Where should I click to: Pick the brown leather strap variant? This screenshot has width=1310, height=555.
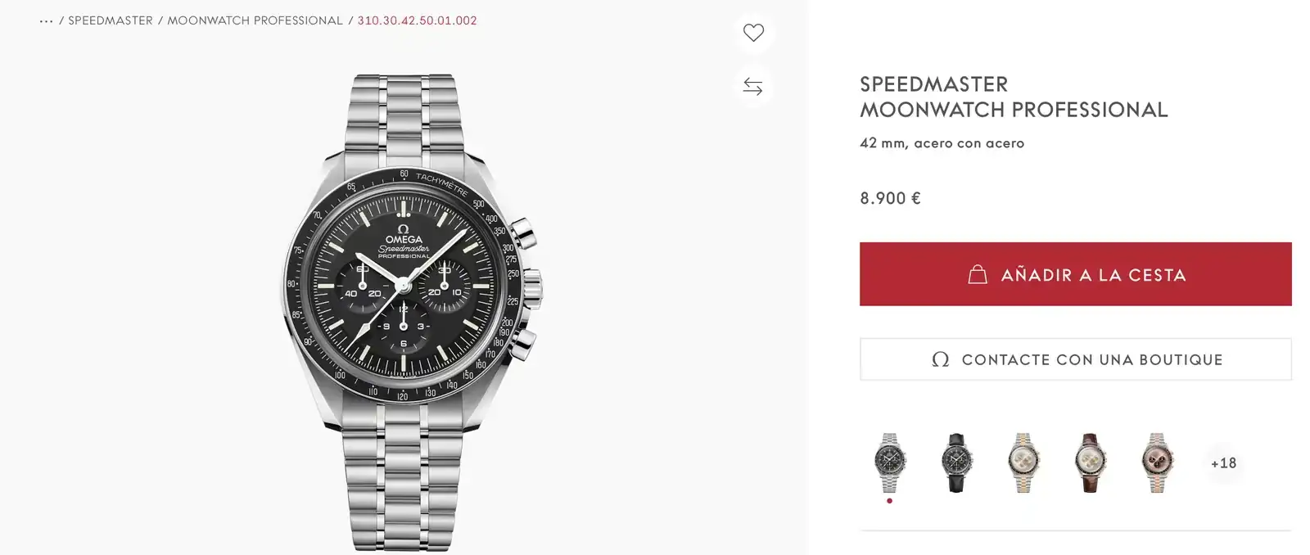(1090, 463)
